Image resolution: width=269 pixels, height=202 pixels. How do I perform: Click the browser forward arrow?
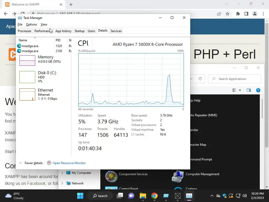14,14
